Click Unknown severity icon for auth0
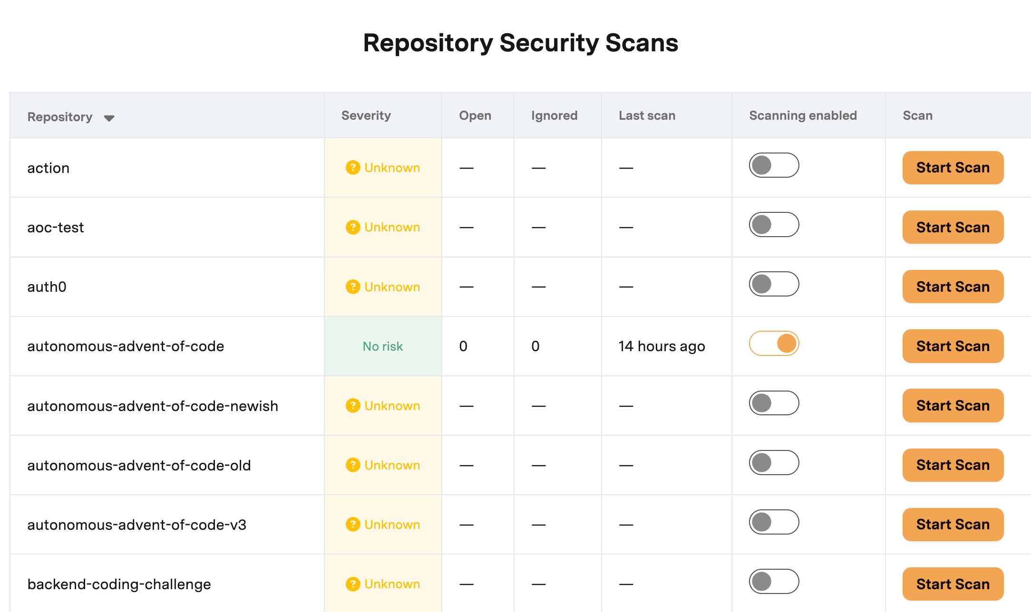 [352, 287]
